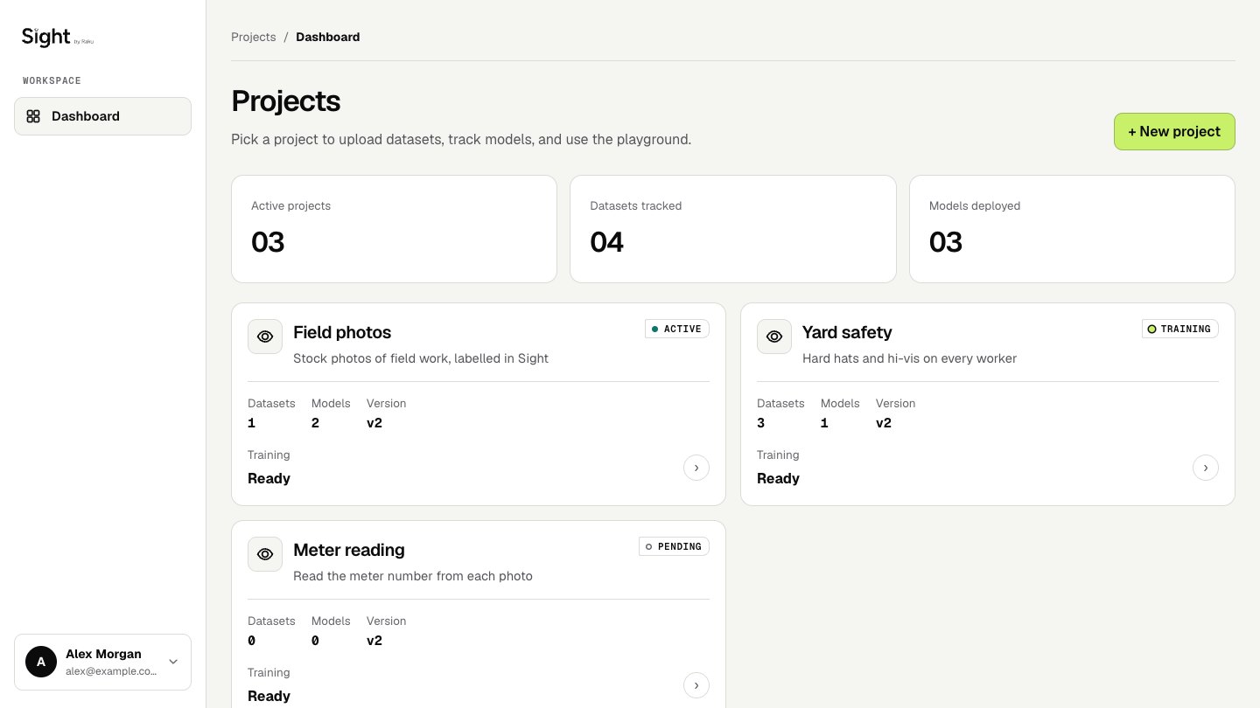Open Field photos via its arrow button
The image size is (1260, 708).
[x=696, y=469]
